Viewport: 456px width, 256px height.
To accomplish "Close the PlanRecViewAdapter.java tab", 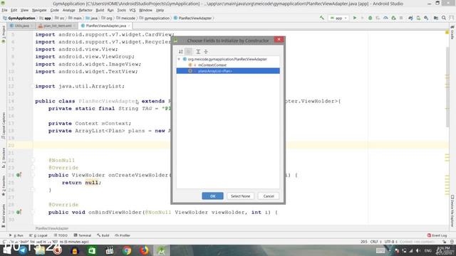I will [x=129, y=26].
